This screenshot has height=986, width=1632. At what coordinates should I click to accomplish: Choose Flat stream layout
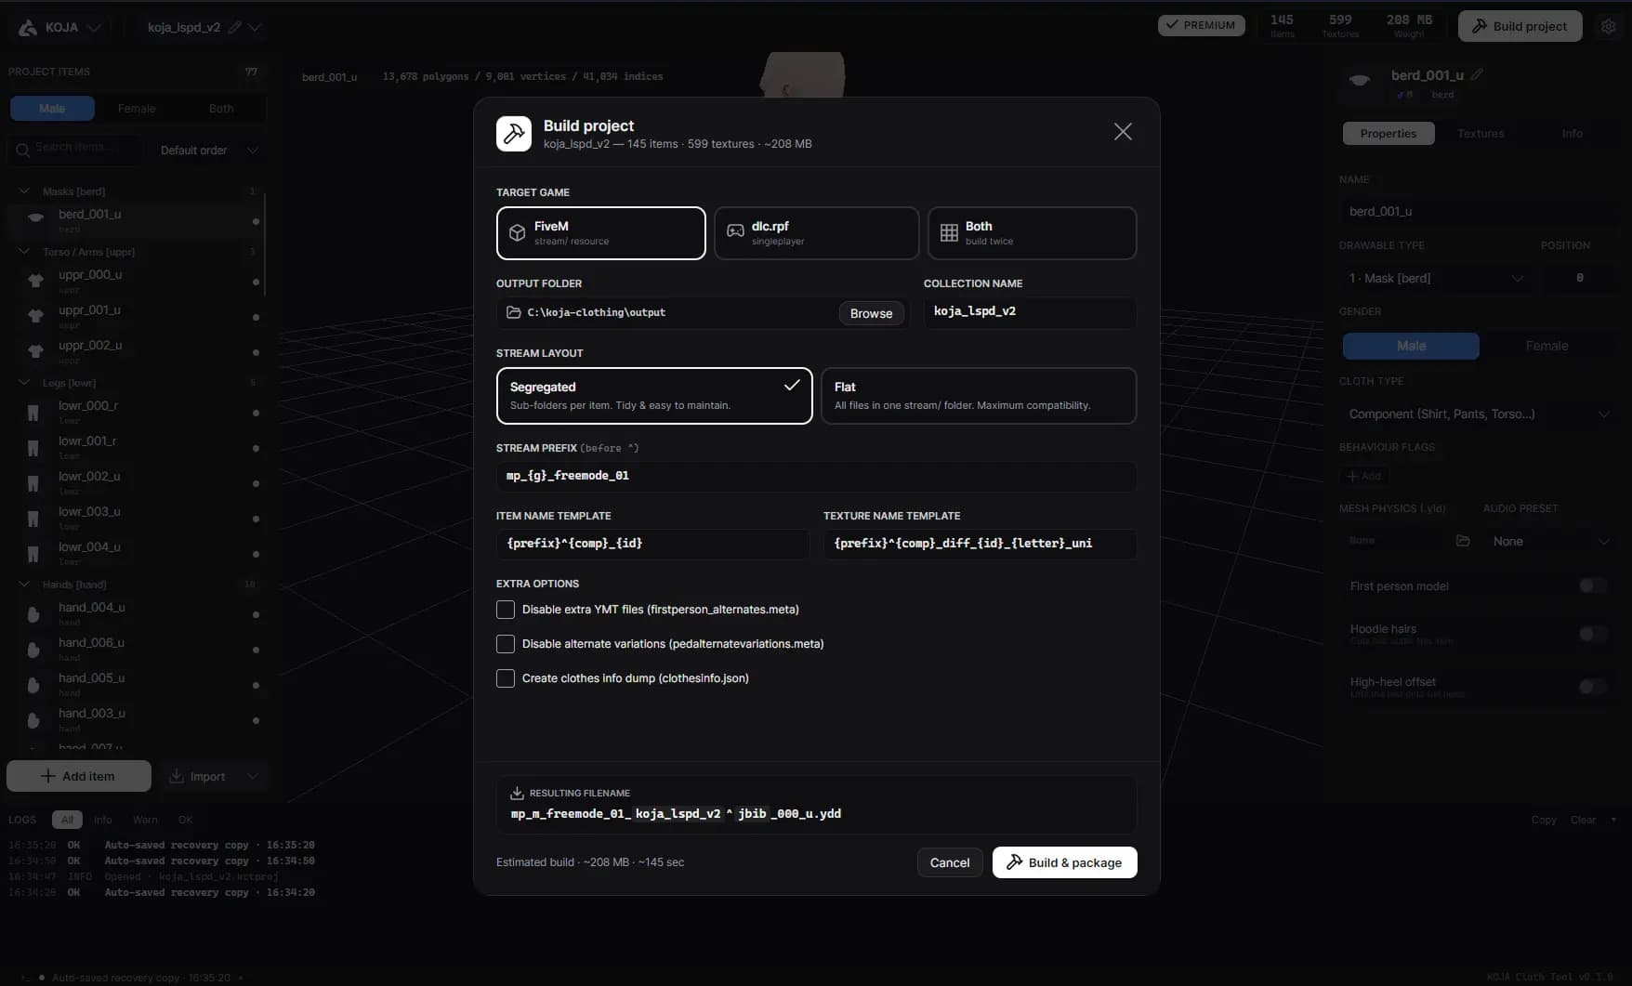point(979,396)
